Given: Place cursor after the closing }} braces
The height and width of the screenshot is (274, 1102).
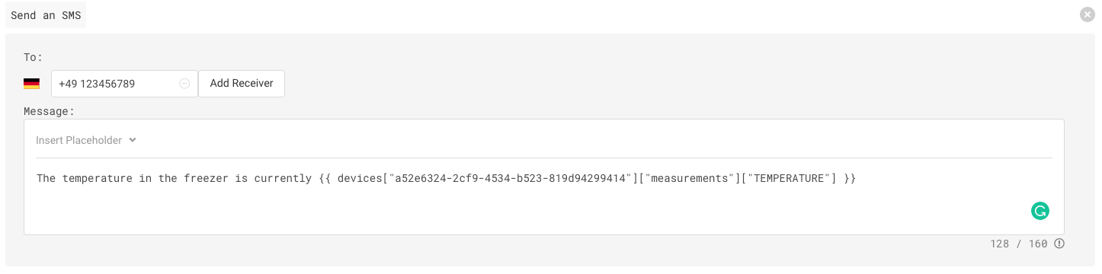Looking at the screenshot, I should click(857, 178).
